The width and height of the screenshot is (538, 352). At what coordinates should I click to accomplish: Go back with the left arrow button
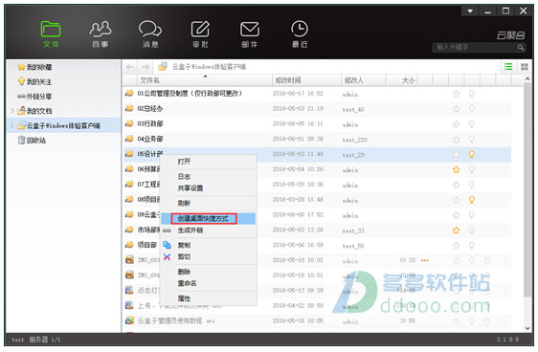[129, 67]
